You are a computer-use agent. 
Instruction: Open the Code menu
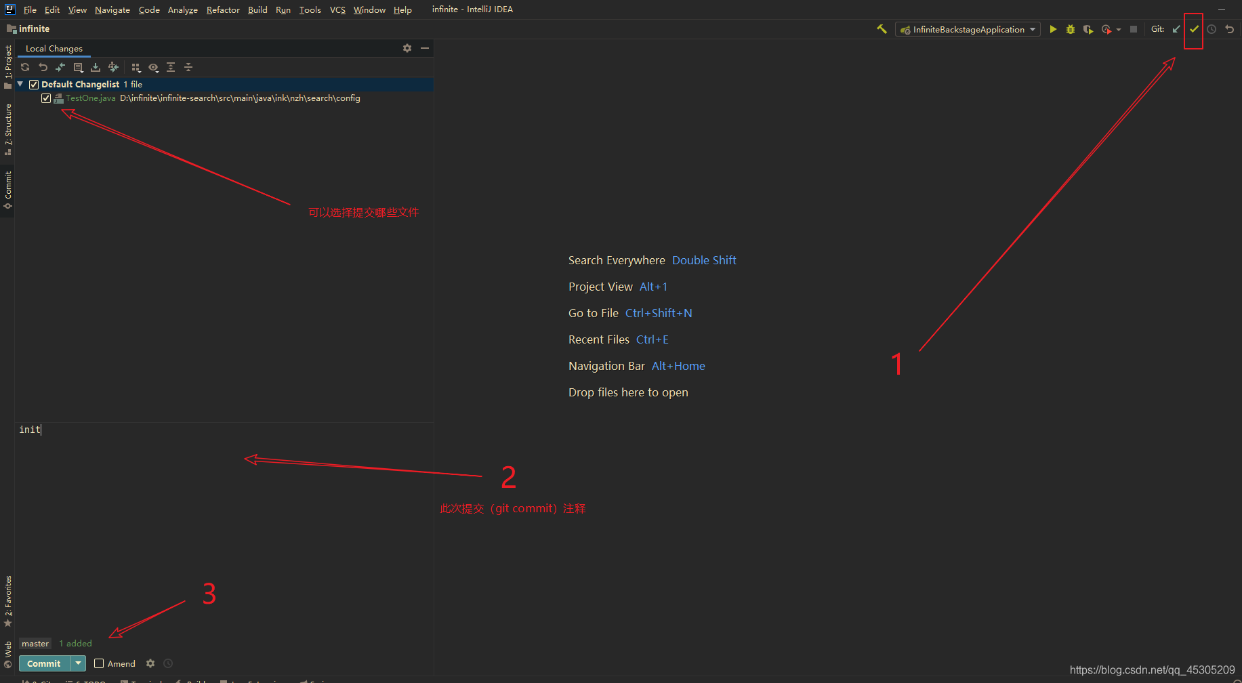click(149, 9)
